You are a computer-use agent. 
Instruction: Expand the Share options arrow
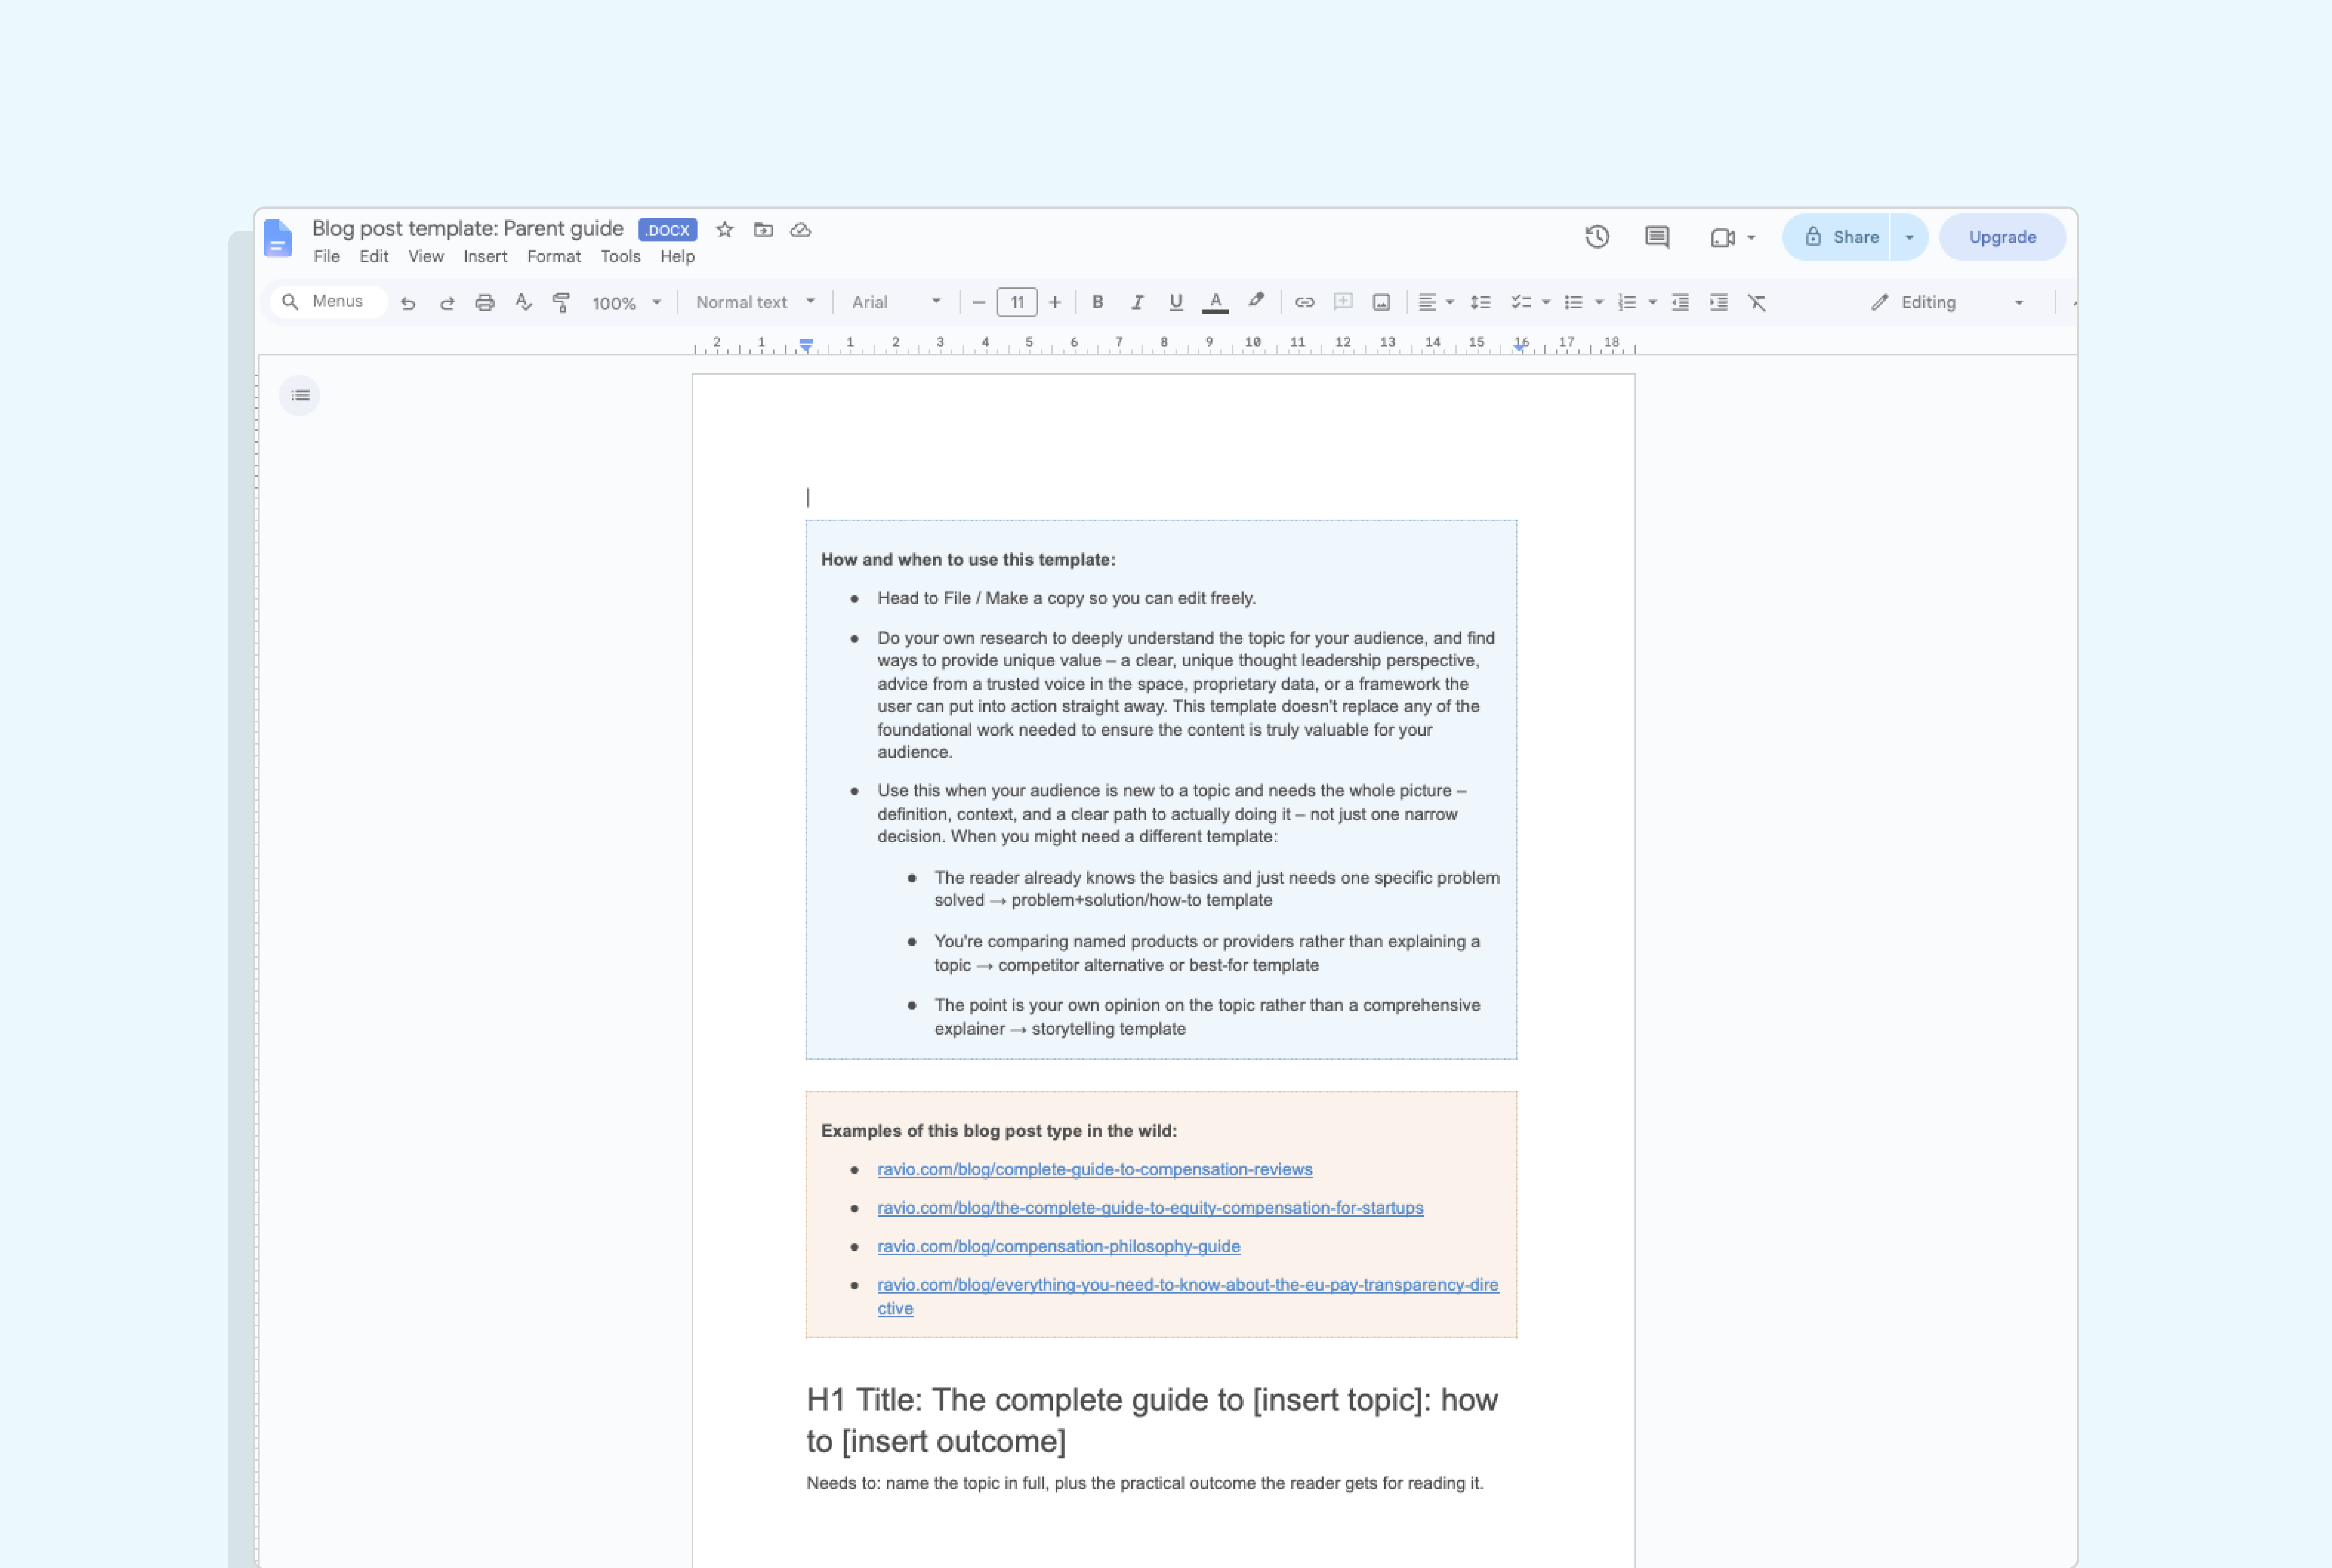click(x=1909, y=237)
